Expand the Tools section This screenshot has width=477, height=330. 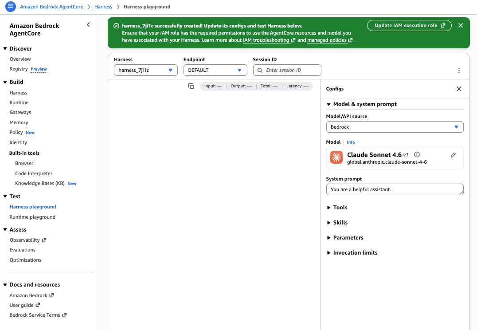tap(337, 208)
